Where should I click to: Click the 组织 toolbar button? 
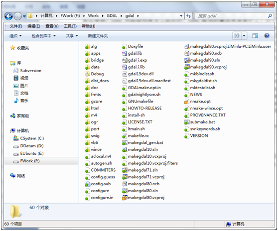tap(15, 36)
